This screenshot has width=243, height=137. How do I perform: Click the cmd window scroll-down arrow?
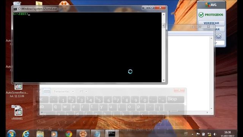click(x=164, y=80)
